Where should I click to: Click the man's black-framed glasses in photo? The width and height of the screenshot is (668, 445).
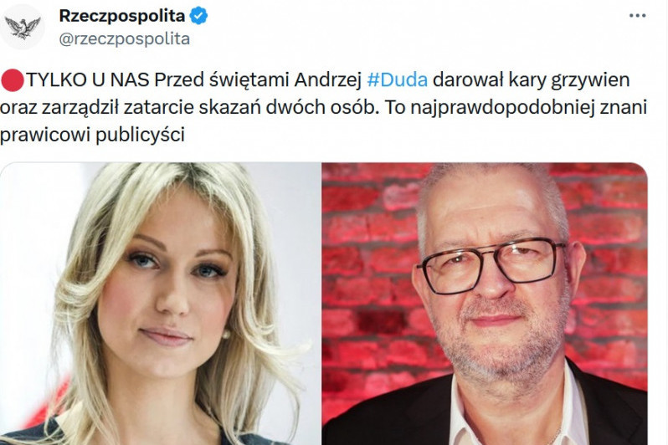click(x=491, y=265)
